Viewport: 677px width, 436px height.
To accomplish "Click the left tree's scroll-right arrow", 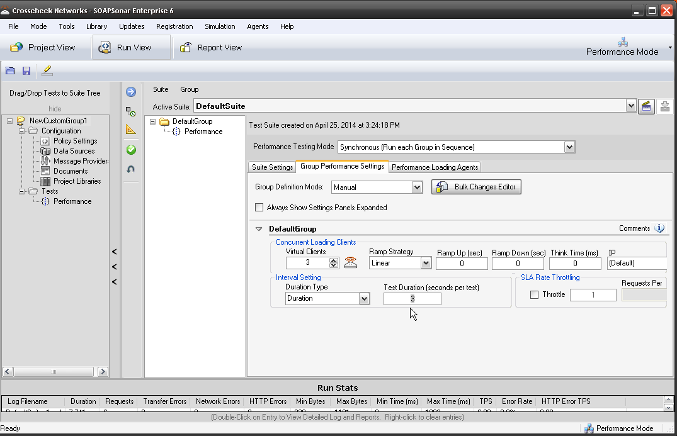I will (103, 372).
